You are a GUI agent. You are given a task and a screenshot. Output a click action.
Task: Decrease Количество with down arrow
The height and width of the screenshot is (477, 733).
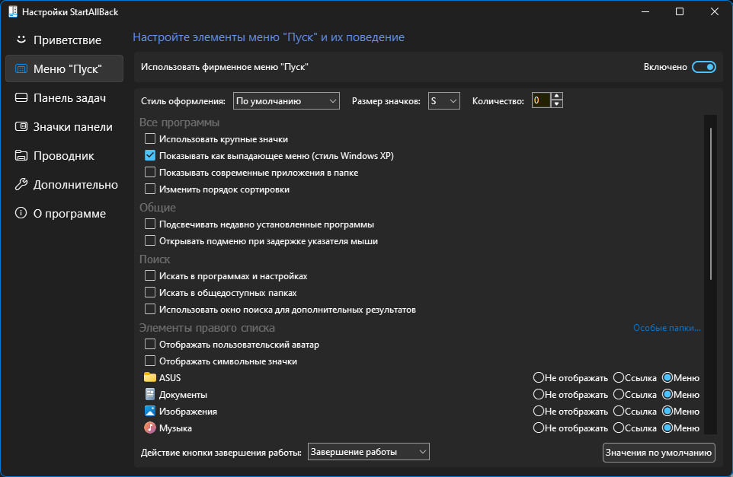556,104
